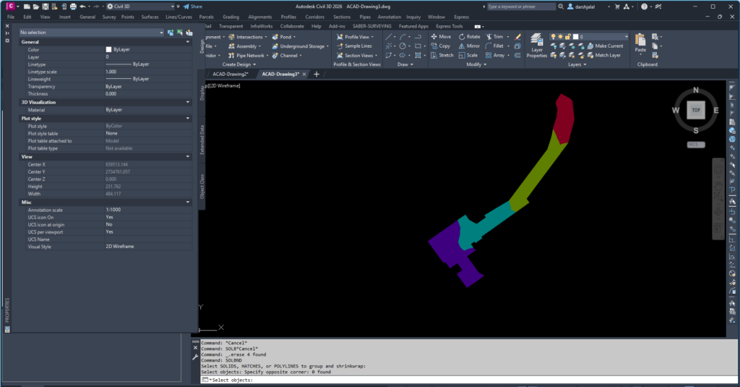Toggle the layer lightbulb on/off icon
The image size is (740, 387).
[553, 36]
